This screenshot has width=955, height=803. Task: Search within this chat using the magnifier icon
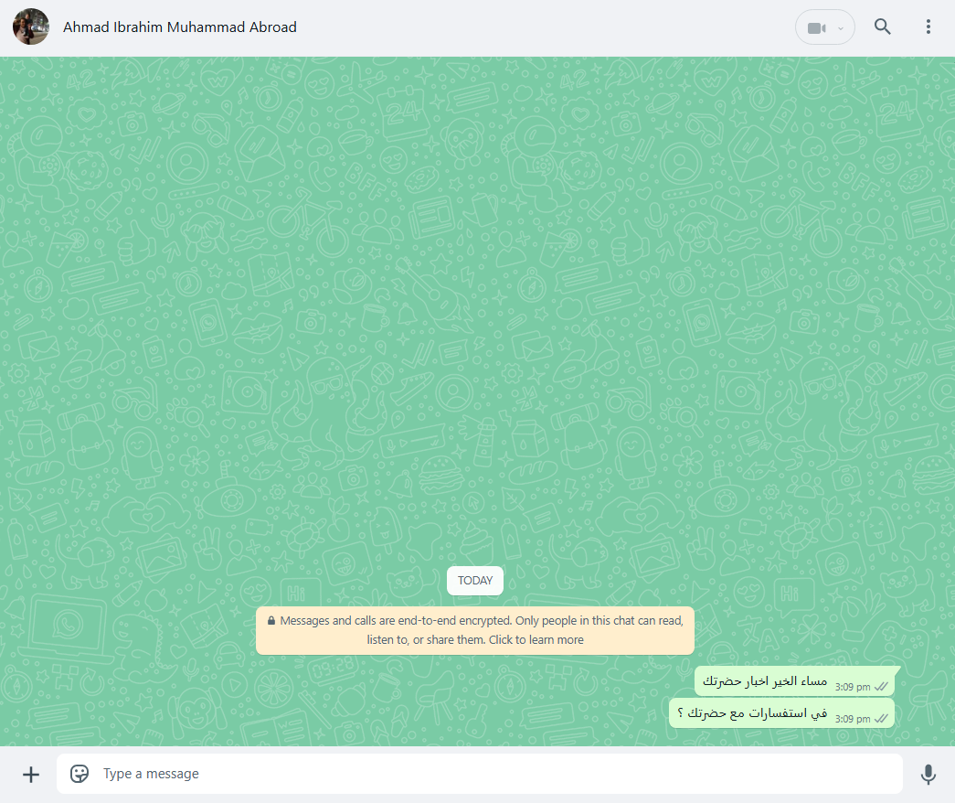(883, 27)
